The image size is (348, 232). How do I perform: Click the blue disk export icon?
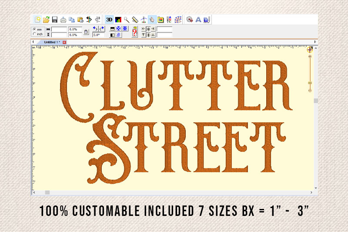[207, 20]
